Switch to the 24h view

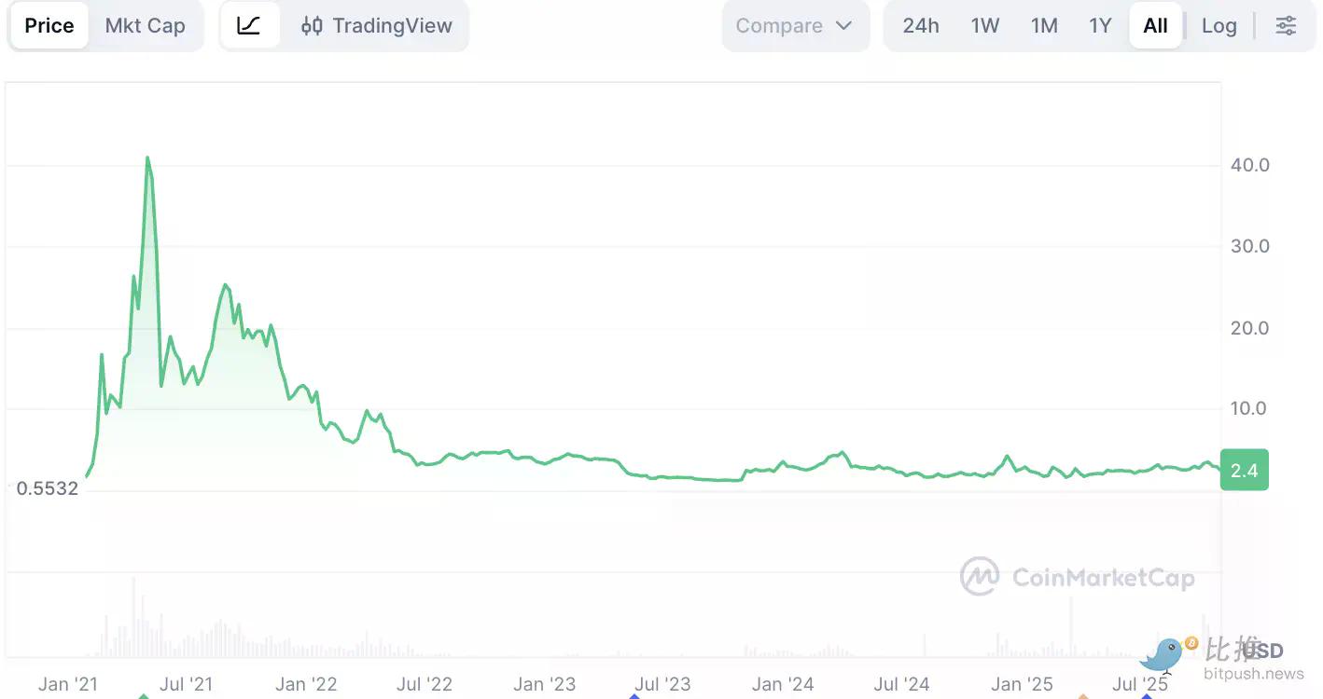[x=920, y=25]
